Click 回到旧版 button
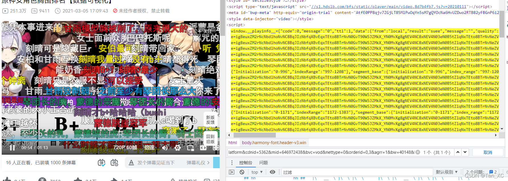Viewport: 508px width, 181px height. (211, 139)
